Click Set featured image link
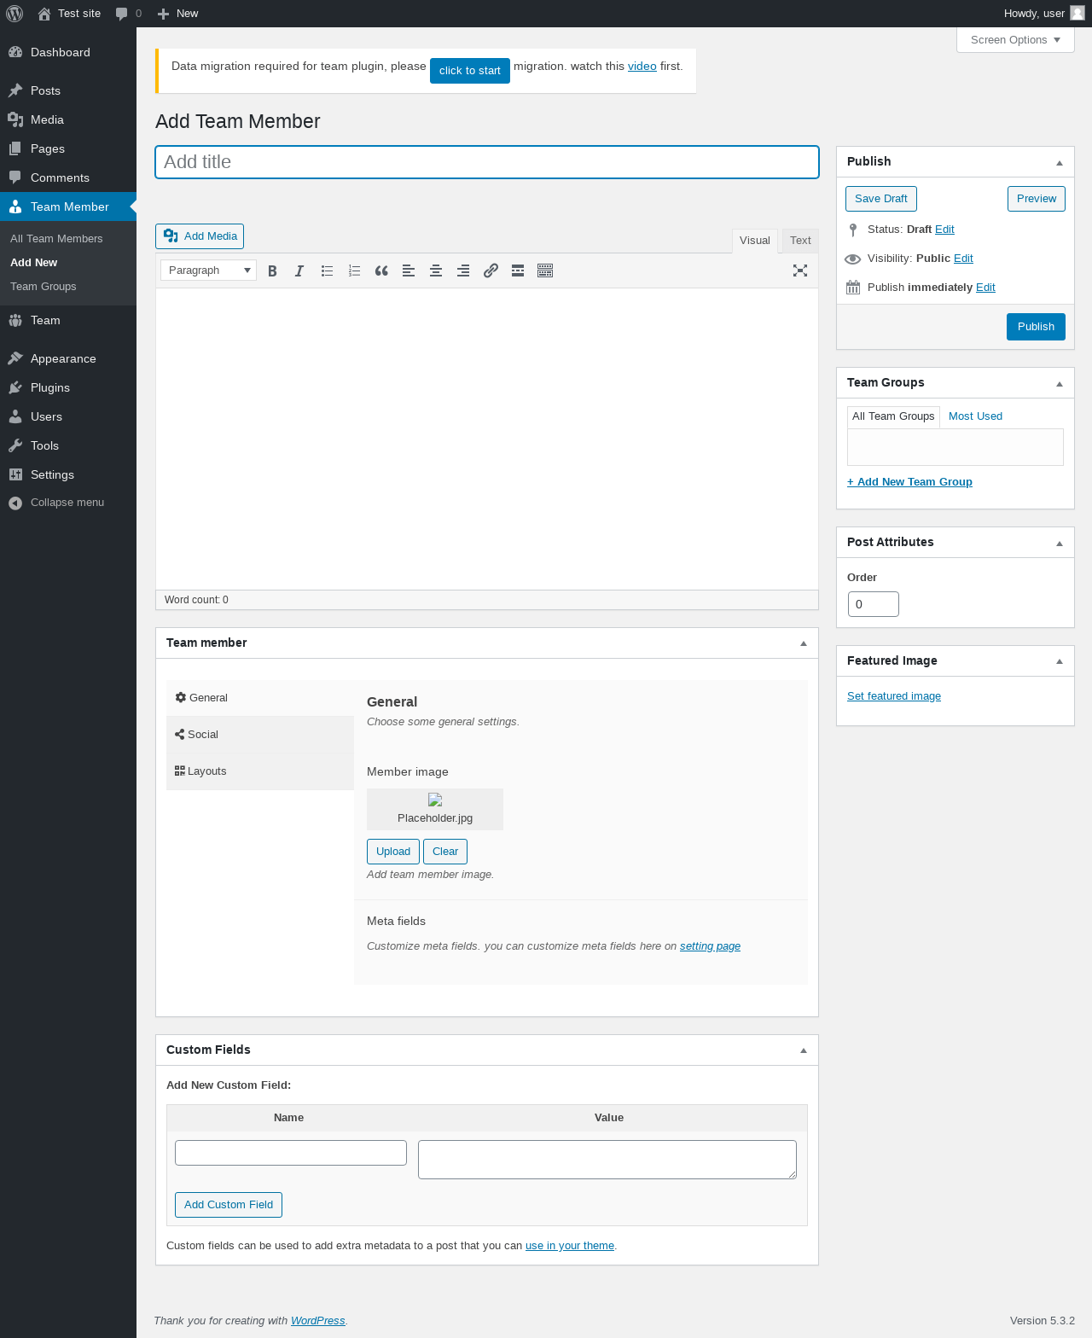Image resolution: width=1092 pixels, height=1338 pixels. (894, 696)
